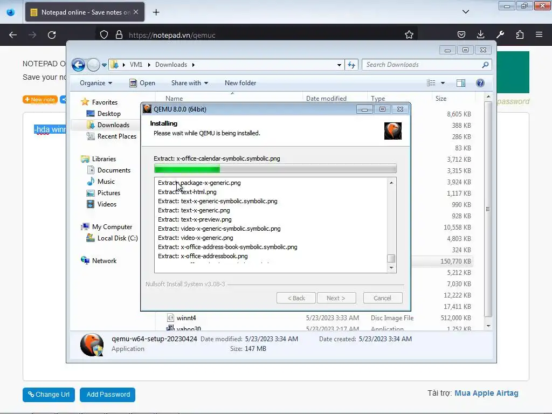552x414 pixels.
Task: Click the installer log scrollbar up arrow
Action: click(x=391, y=183)
